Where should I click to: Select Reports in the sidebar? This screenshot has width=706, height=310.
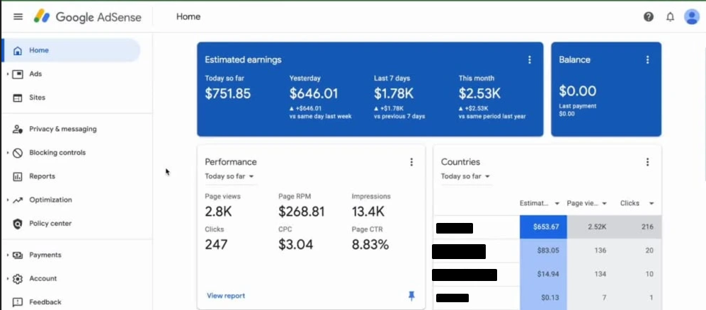pyautogui.click(x=42, y=176)
